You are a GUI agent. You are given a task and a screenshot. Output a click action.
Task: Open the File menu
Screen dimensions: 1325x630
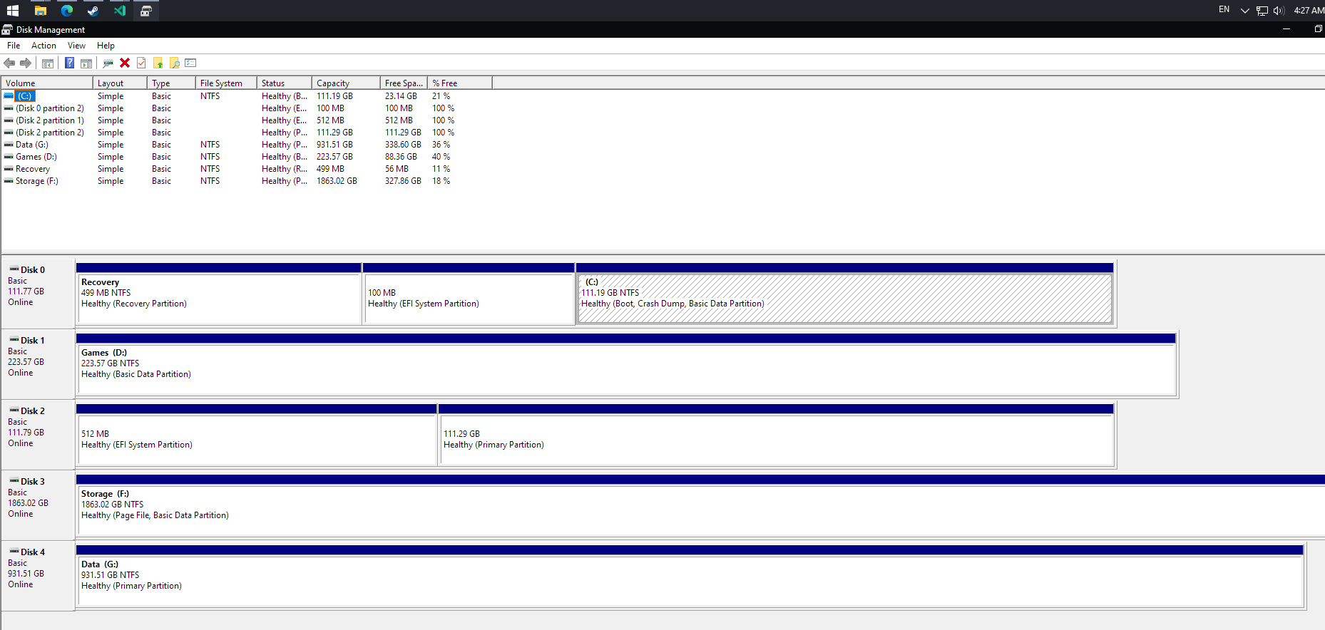tap(14, 46)
